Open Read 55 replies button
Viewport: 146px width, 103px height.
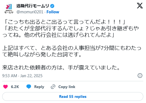pyautogui.click(x=73, y=96)
